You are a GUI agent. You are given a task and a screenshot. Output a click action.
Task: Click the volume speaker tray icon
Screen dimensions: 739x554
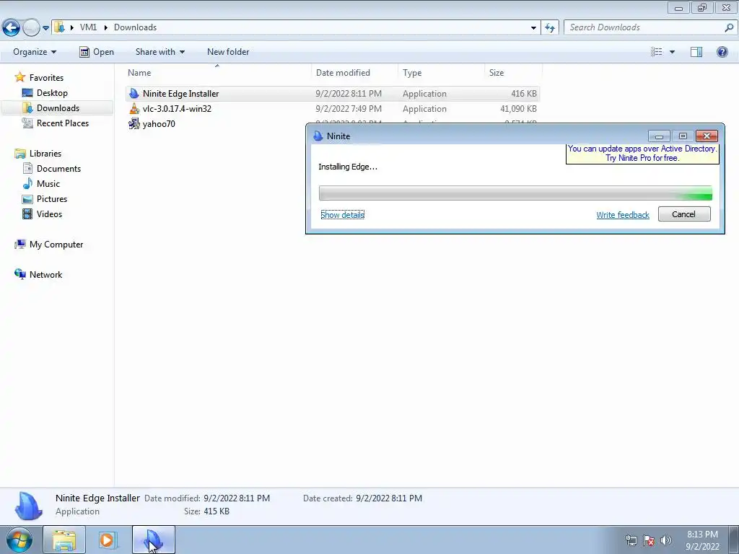click(665, 540)
